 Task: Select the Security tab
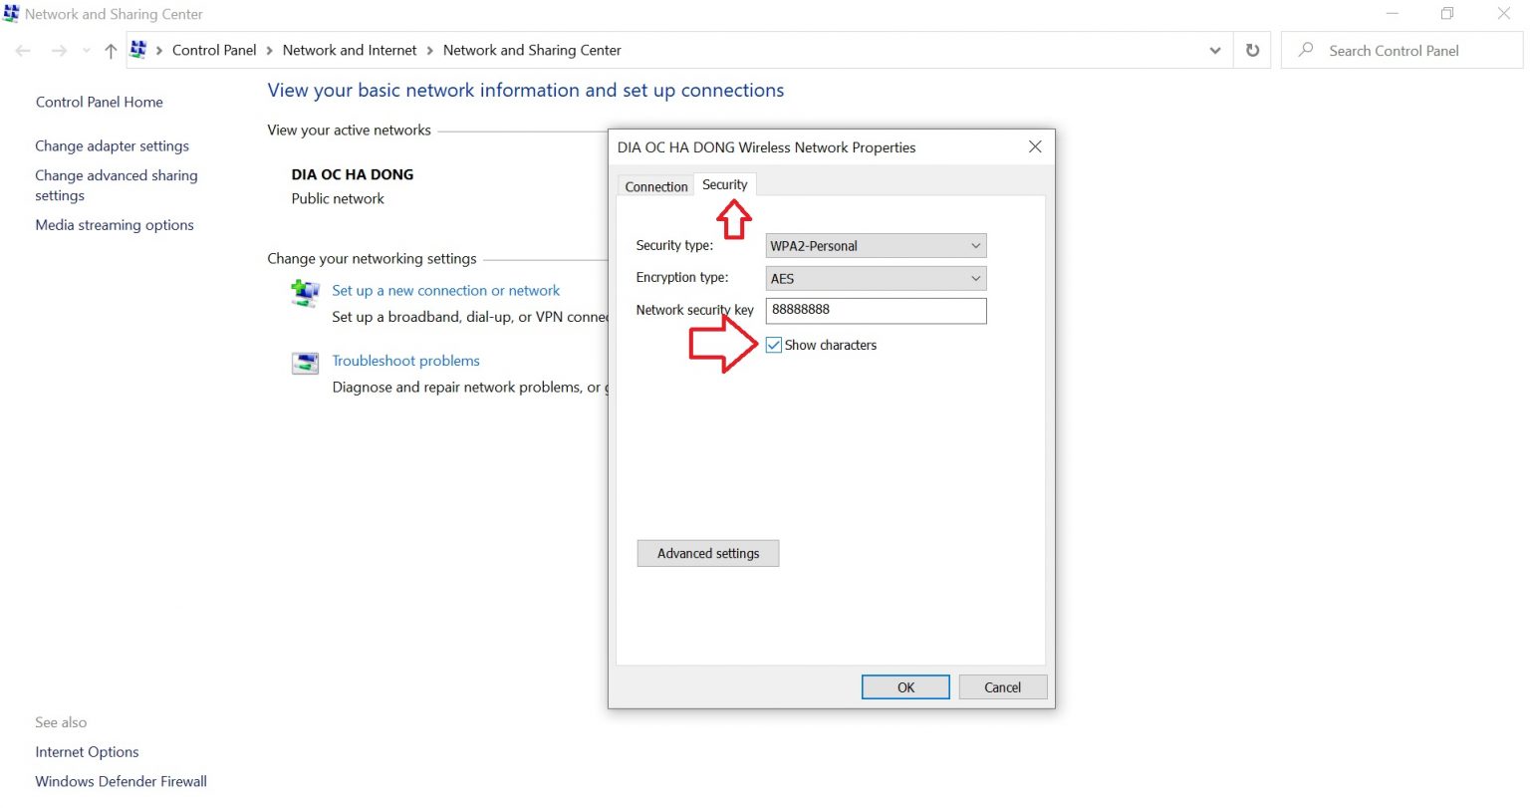(724, 185)
